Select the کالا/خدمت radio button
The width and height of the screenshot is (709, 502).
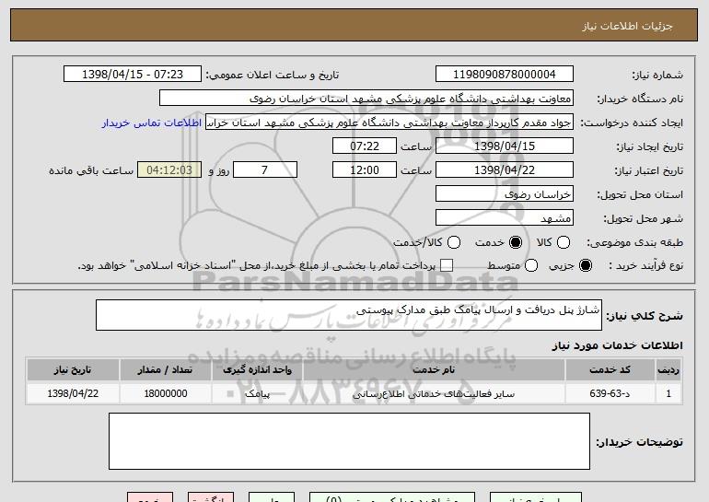(x=454, y=242)
